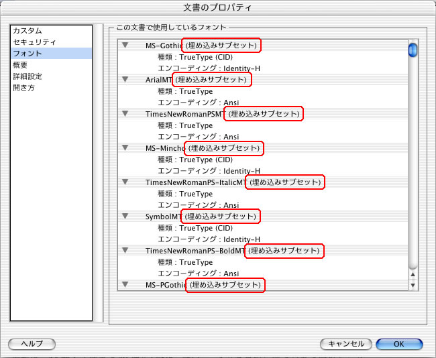The width and height of the screenshot is (436, 358).
Task: Click 種類 : TrueType under ArialMT
Action: click(185, 91)
